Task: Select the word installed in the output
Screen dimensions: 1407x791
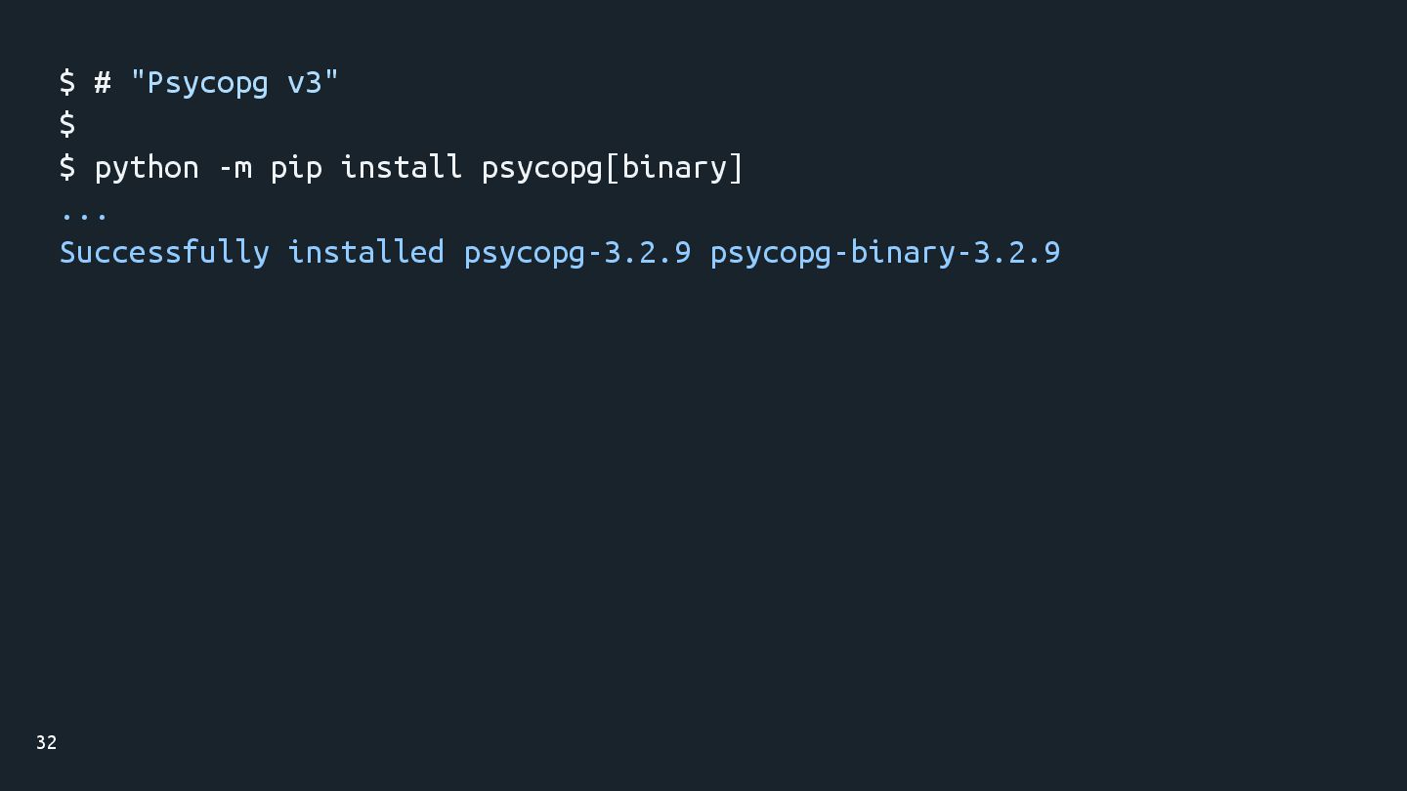Action: [x=365, y=252]
